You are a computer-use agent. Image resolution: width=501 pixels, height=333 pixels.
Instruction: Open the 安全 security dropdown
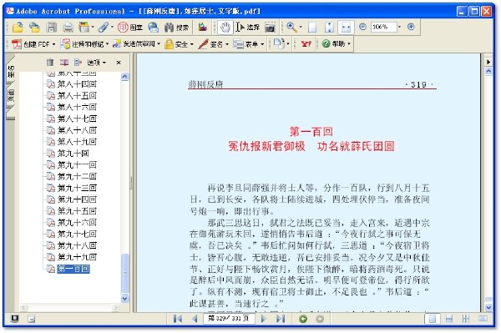[179, 44]
